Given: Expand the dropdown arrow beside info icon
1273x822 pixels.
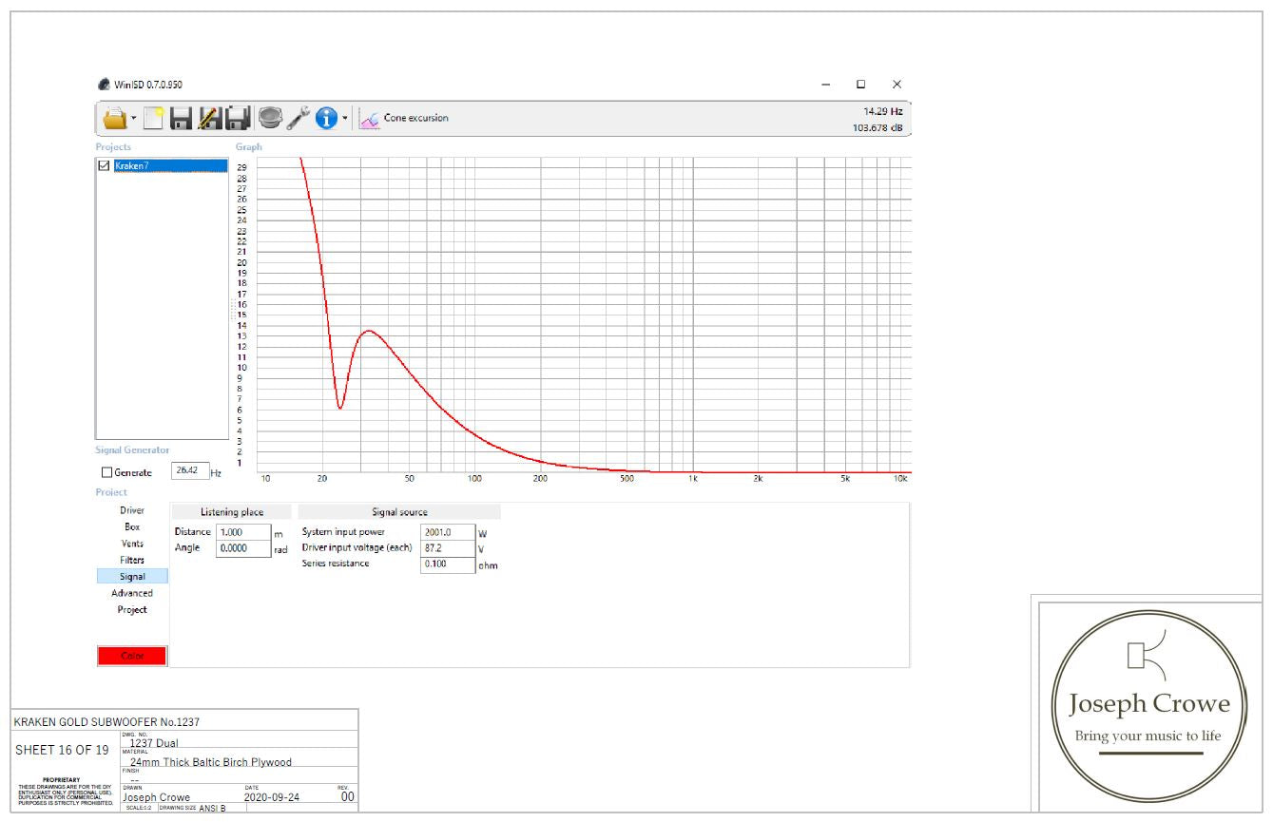Looking at the screenshot, I should 346,119.
